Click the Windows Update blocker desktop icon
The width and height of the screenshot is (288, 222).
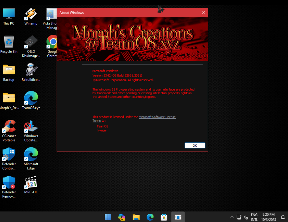31,131
